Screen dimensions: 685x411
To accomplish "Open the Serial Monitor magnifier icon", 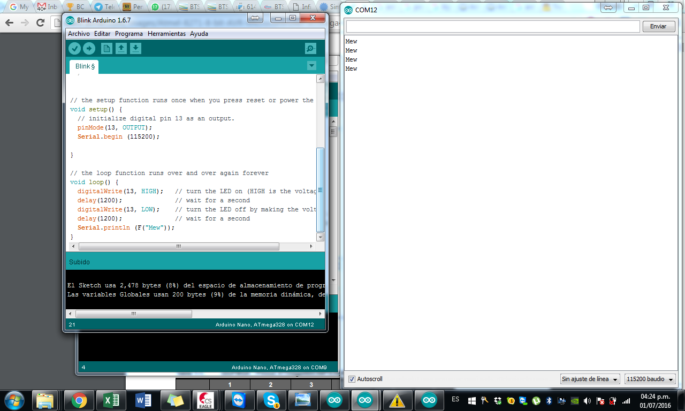I will pyautogui.click(x=310, y=48).
